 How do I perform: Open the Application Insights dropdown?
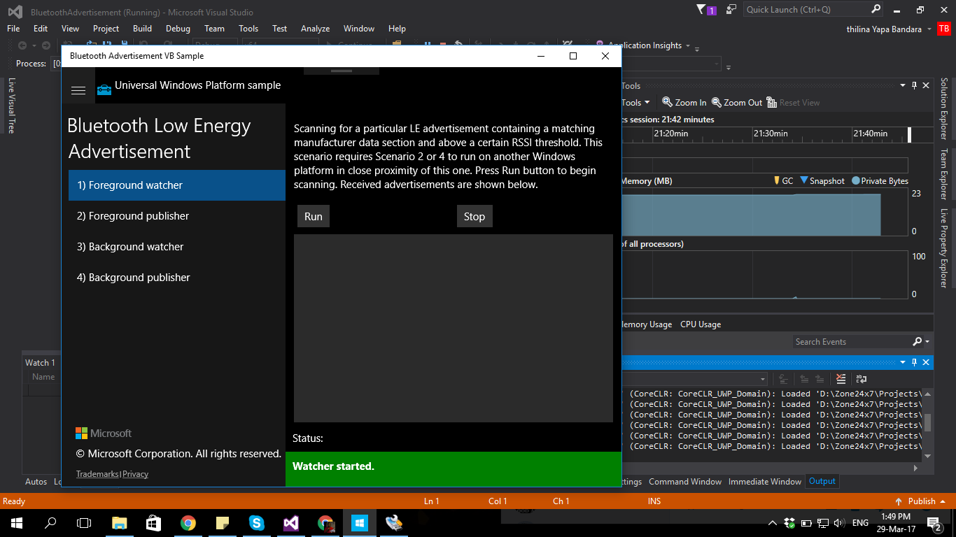point(688,45)
